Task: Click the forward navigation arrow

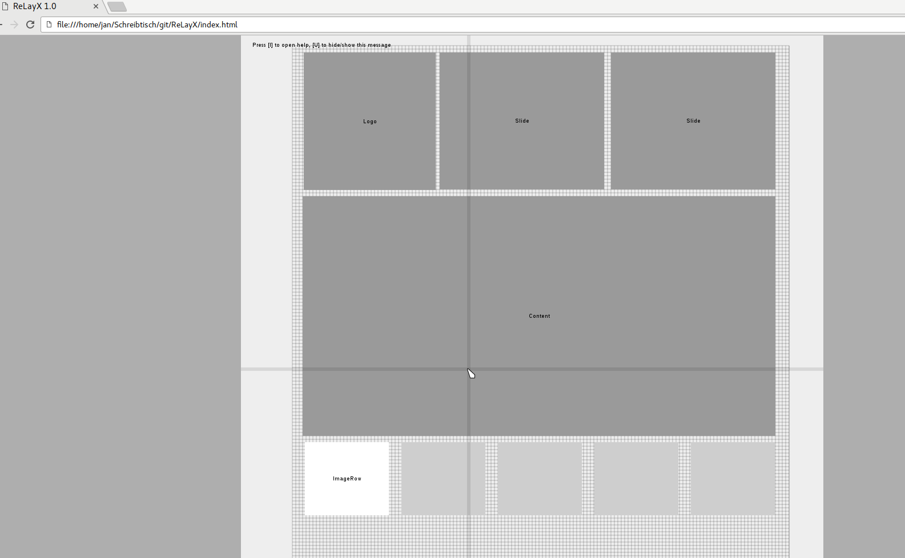Action: tap(14, 25)
